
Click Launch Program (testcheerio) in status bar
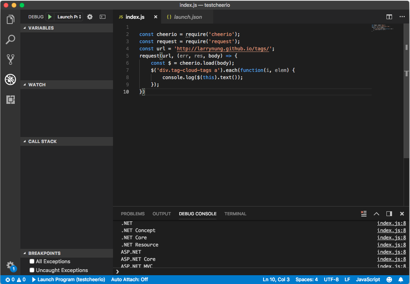pos(69,280)
